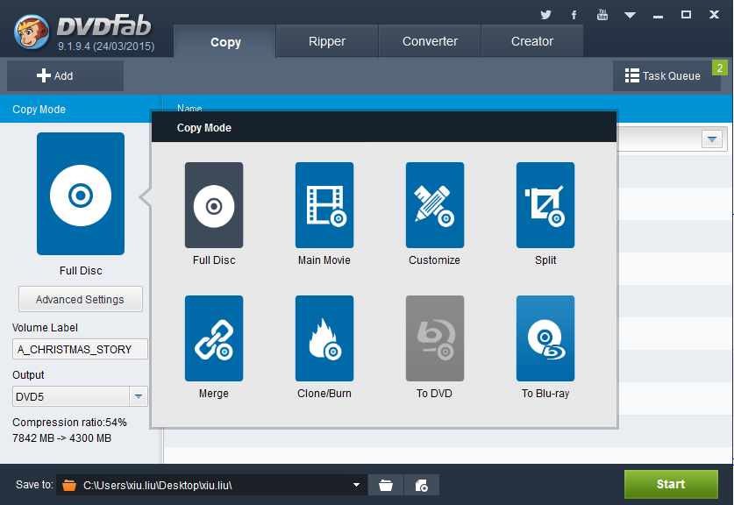Click the To Blu-ray label text
Viewport: 734px width, 505px height.
pyautogui.click(x=545, y=393)
